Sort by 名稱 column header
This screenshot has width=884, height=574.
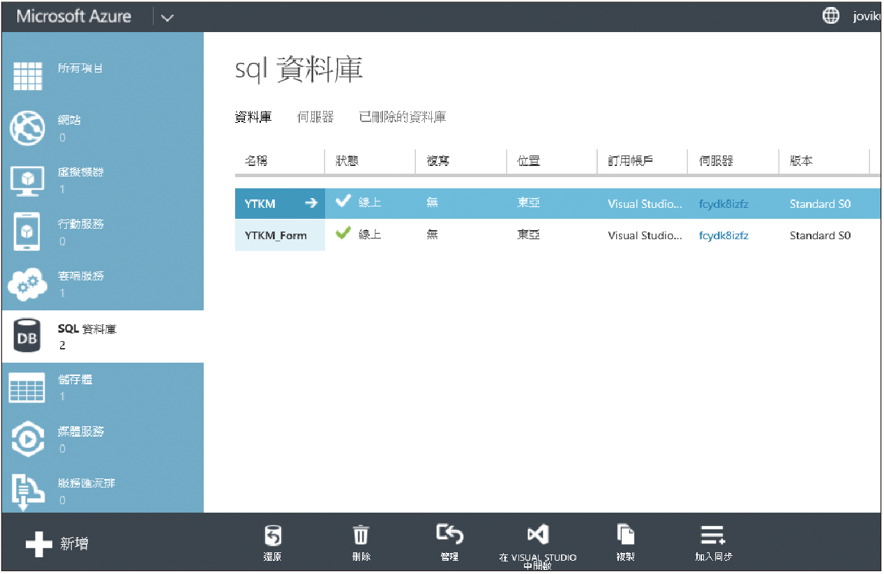click(256, 161)
